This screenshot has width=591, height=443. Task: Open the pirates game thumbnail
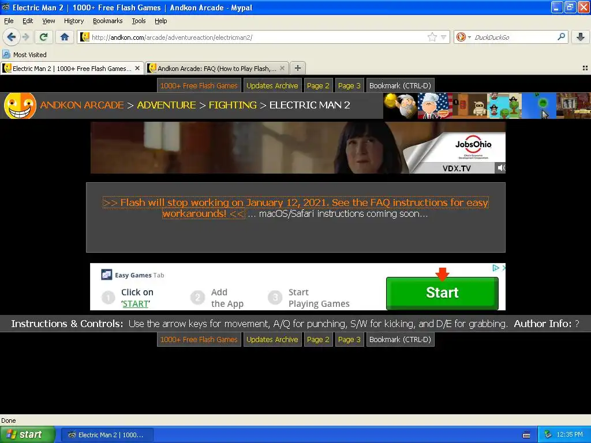click(504, 106)
